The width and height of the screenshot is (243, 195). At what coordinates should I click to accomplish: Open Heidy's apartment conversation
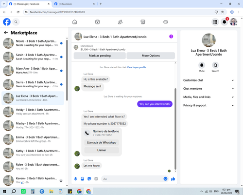[x=33, y=112]
